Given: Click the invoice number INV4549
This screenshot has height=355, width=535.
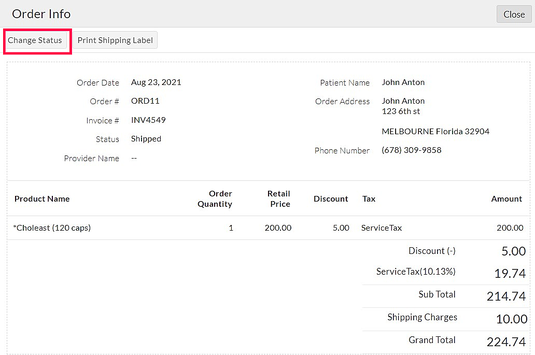Looking at the screenshot, I should coord(148,120).
